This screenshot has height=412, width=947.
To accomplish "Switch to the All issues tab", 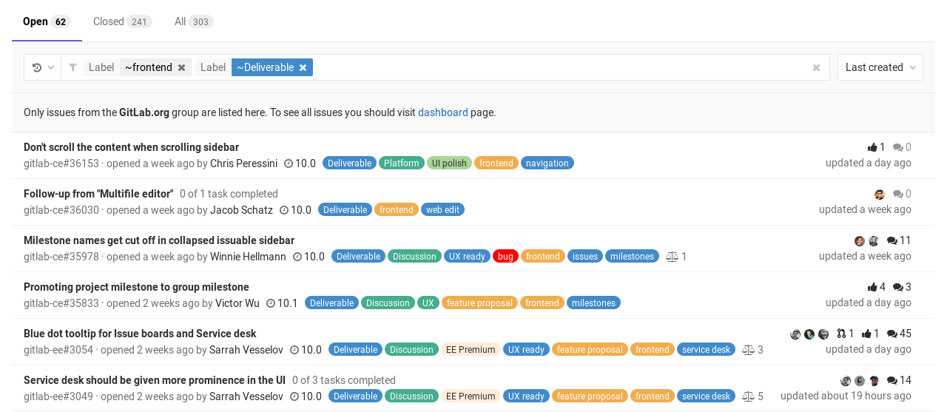I will (x=193, y=21).
